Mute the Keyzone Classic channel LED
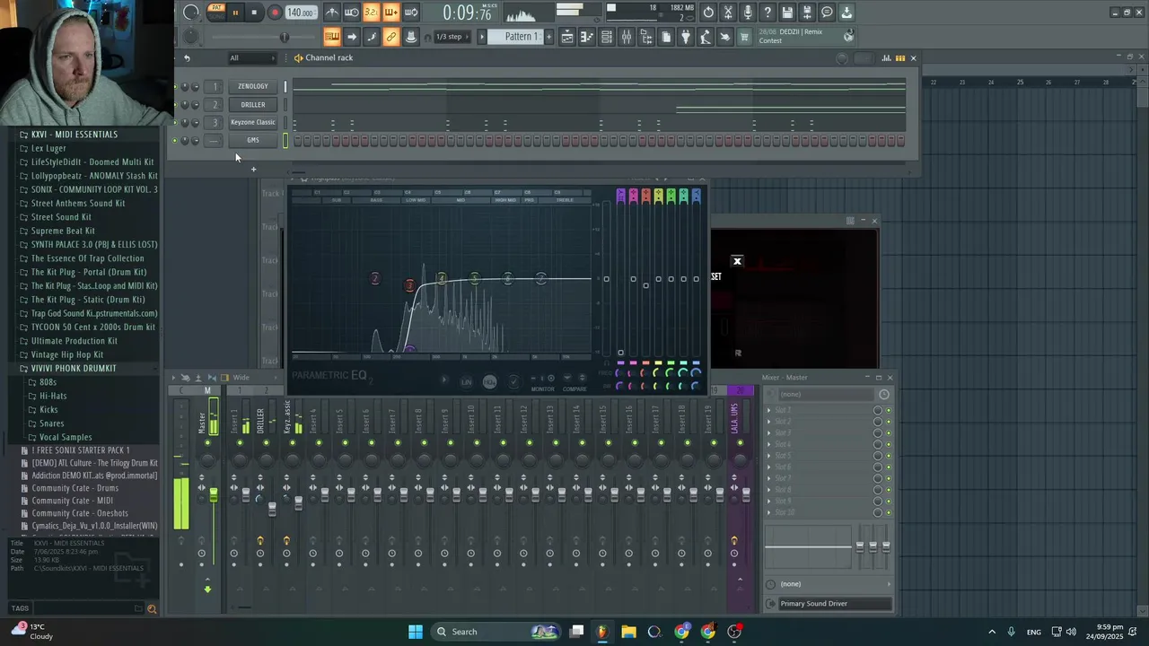 click(175, 123)
